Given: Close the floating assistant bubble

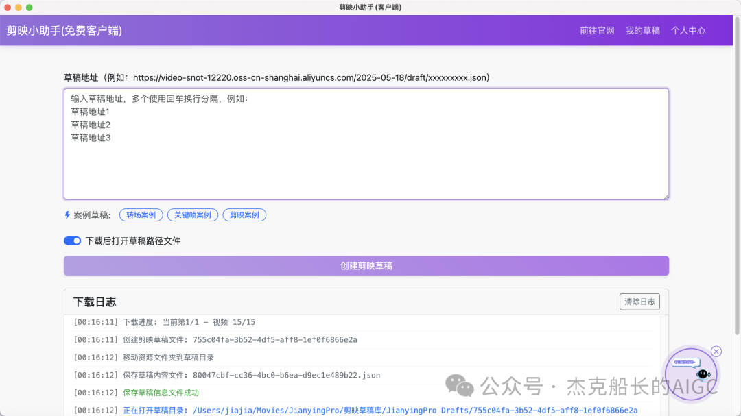Looking at the screenshot, I should pos(716,352).
